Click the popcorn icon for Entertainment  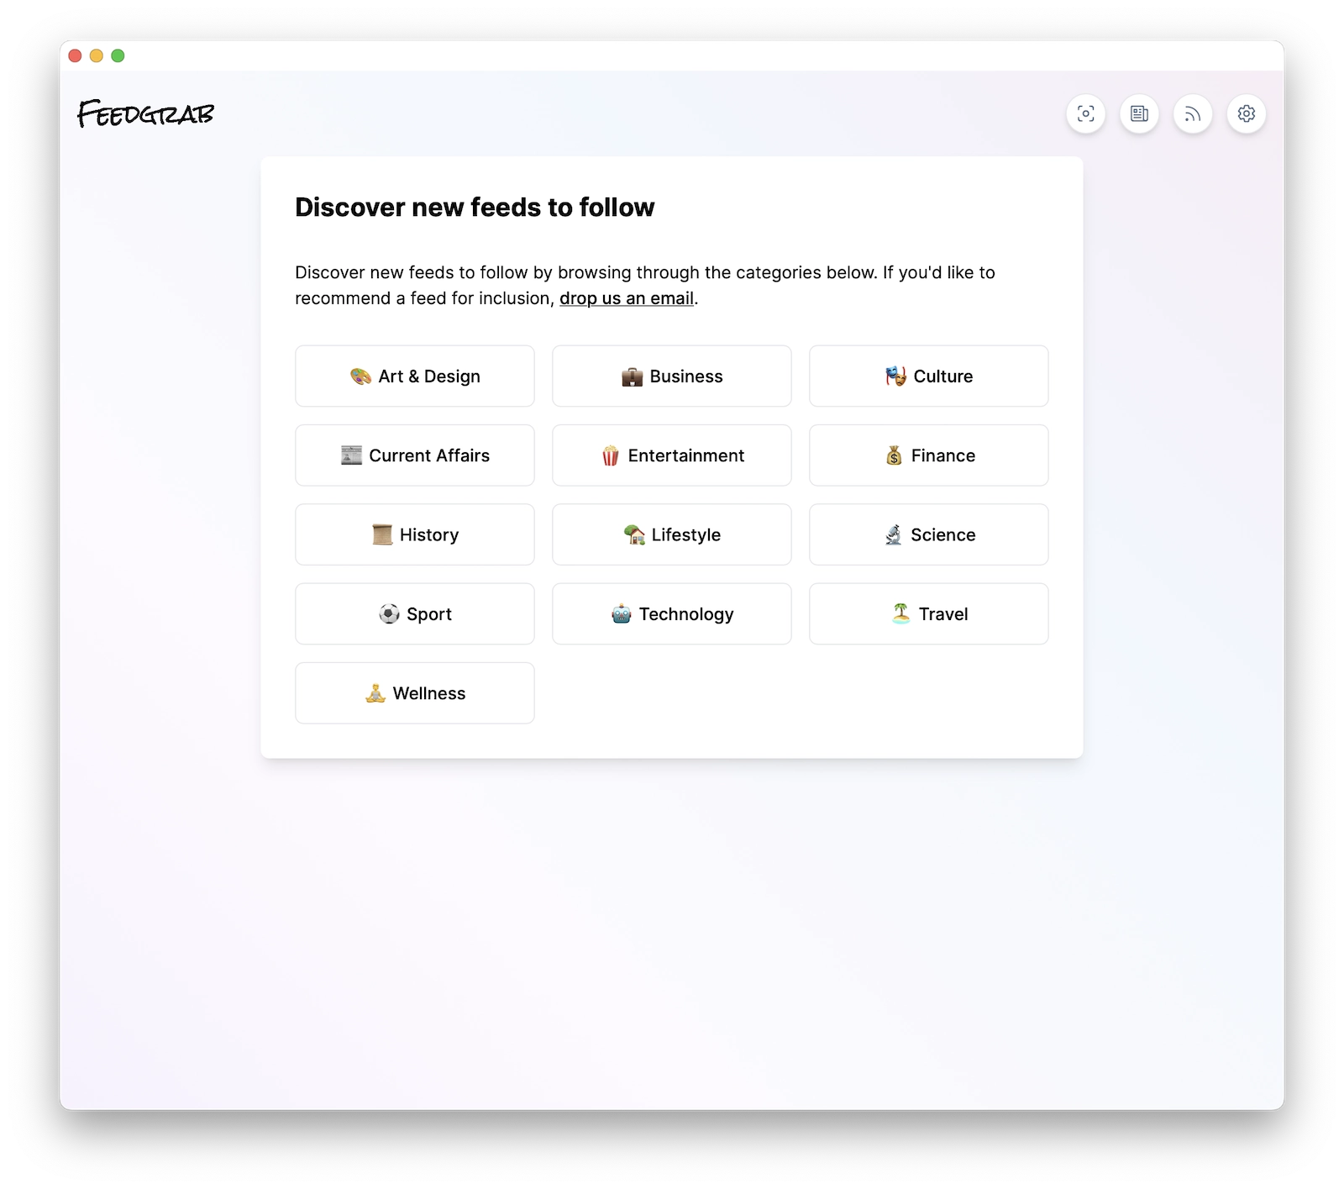pos(609,455)
